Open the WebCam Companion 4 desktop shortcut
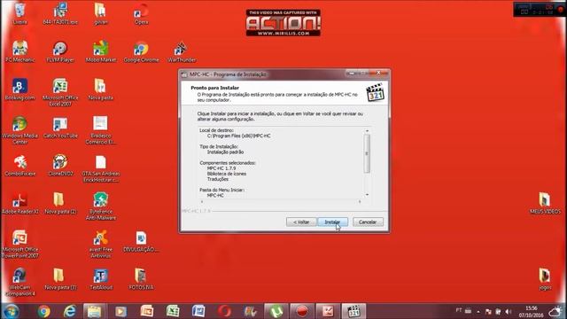This screenshot has width=567, height=319. coord(19,282)
